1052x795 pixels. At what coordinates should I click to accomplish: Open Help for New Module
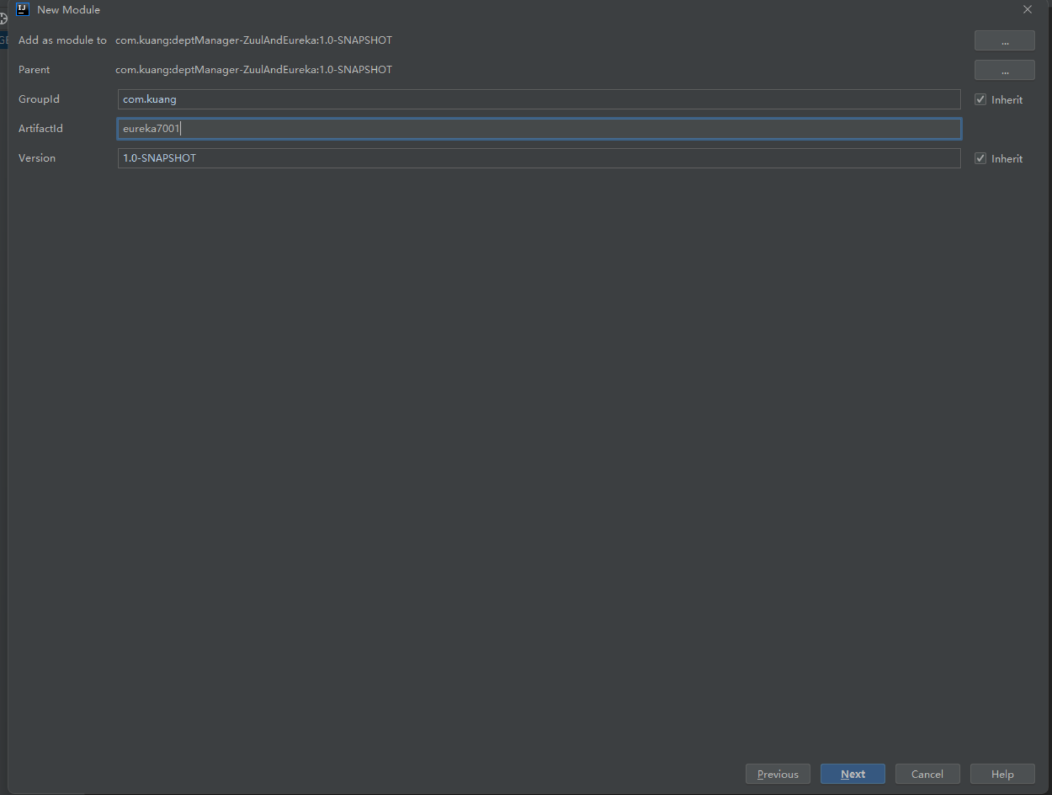1002,774
